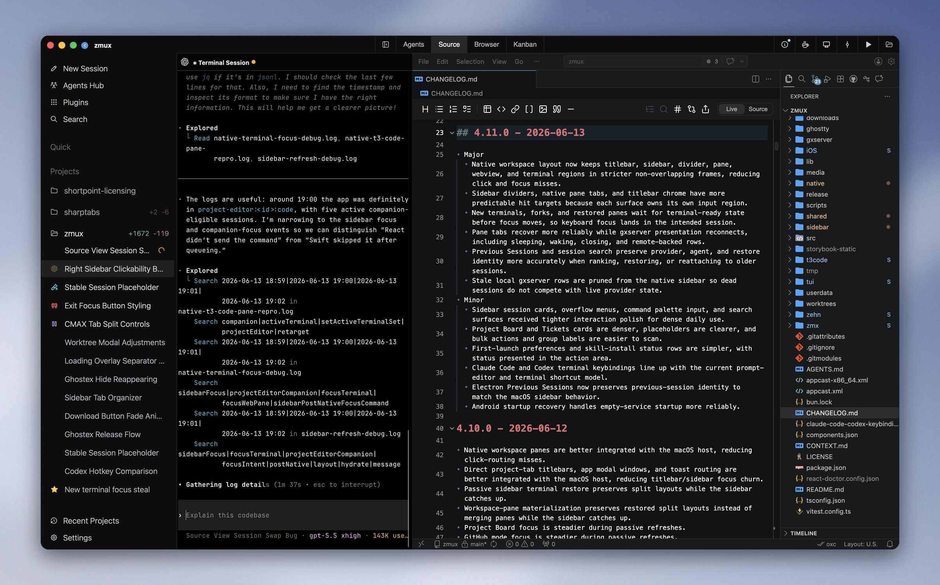Click the square brackets icon in markdown toolbar
Image resolution: width=940 pixels, height=585 pixels.
[x=529, y=109]
